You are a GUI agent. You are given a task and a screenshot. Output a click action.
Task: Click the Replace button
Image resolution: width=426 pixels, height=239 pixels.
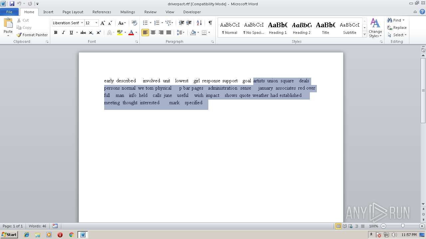click(397, 28)
